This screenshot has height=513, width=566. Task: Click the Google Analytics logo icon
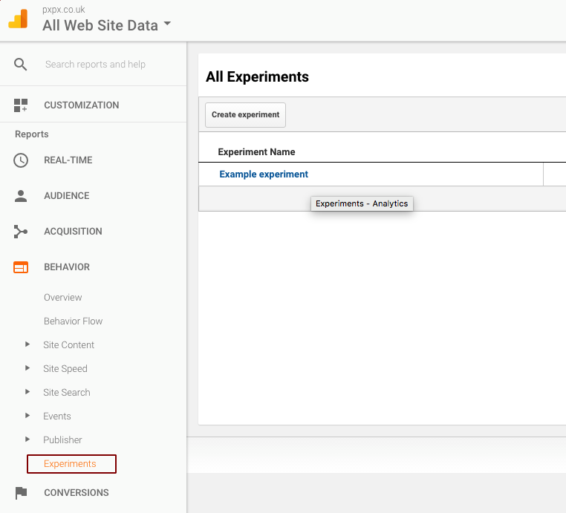[18, 19]
